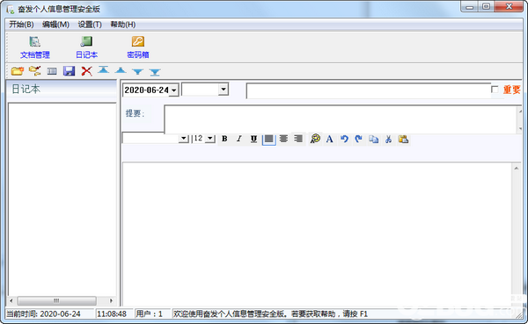
Task: Open the font settings 'A' icon
Action: 330,139
